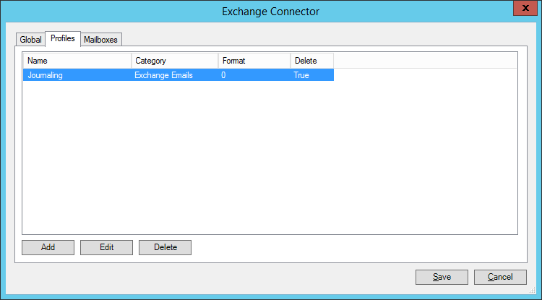This screenshot has width=542, height=300.
Task: Sort list by Name column header
Action: coord(77,61)
